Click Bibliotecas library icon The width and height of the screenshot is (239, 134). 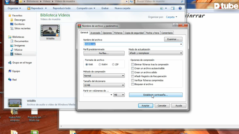10,37
